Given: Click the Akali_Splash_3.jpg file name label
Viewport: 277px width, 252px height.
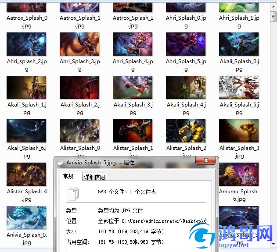Looking at the screenshot, I should [133, 108].
